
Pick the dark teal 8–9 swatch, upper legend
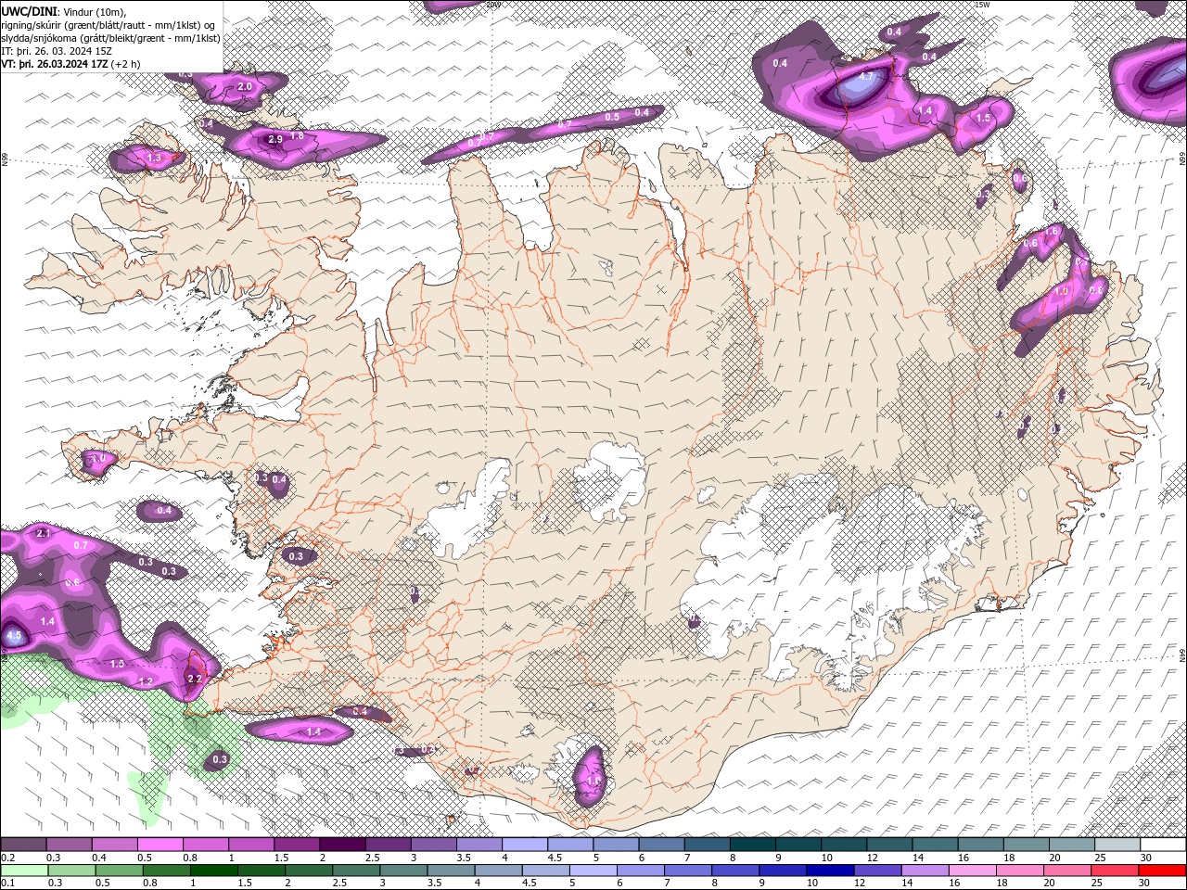click(753, 845)
